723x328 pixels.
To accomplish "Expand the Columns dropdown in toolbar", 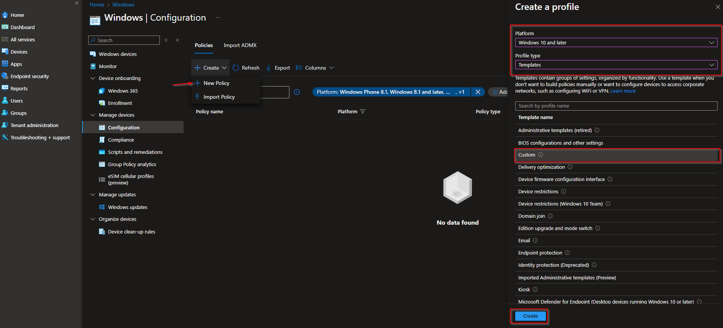I will coord(315,68).
